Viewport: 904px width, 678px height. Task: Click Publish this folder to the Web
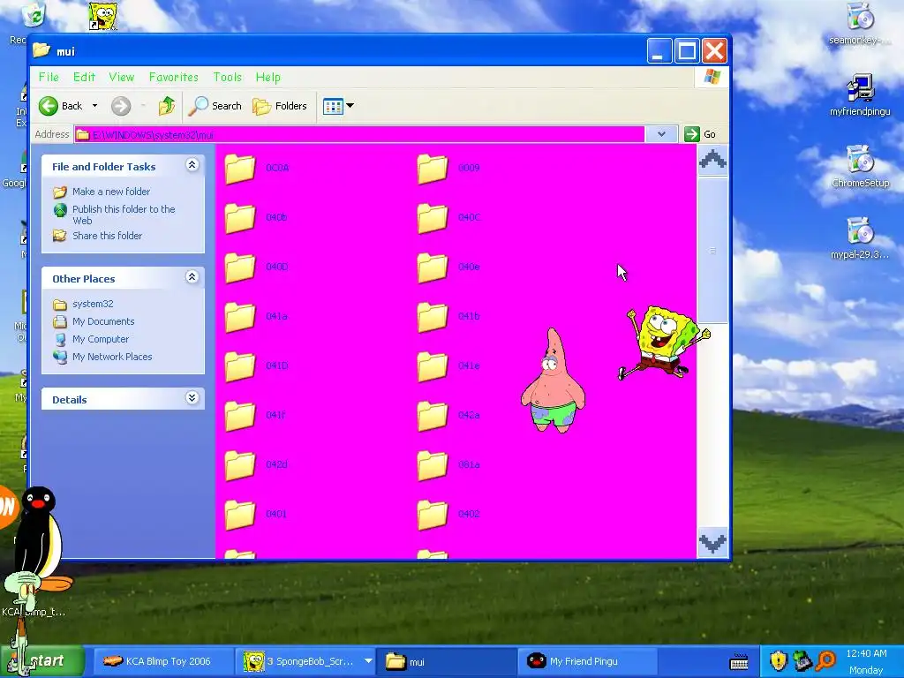[124, 215]
